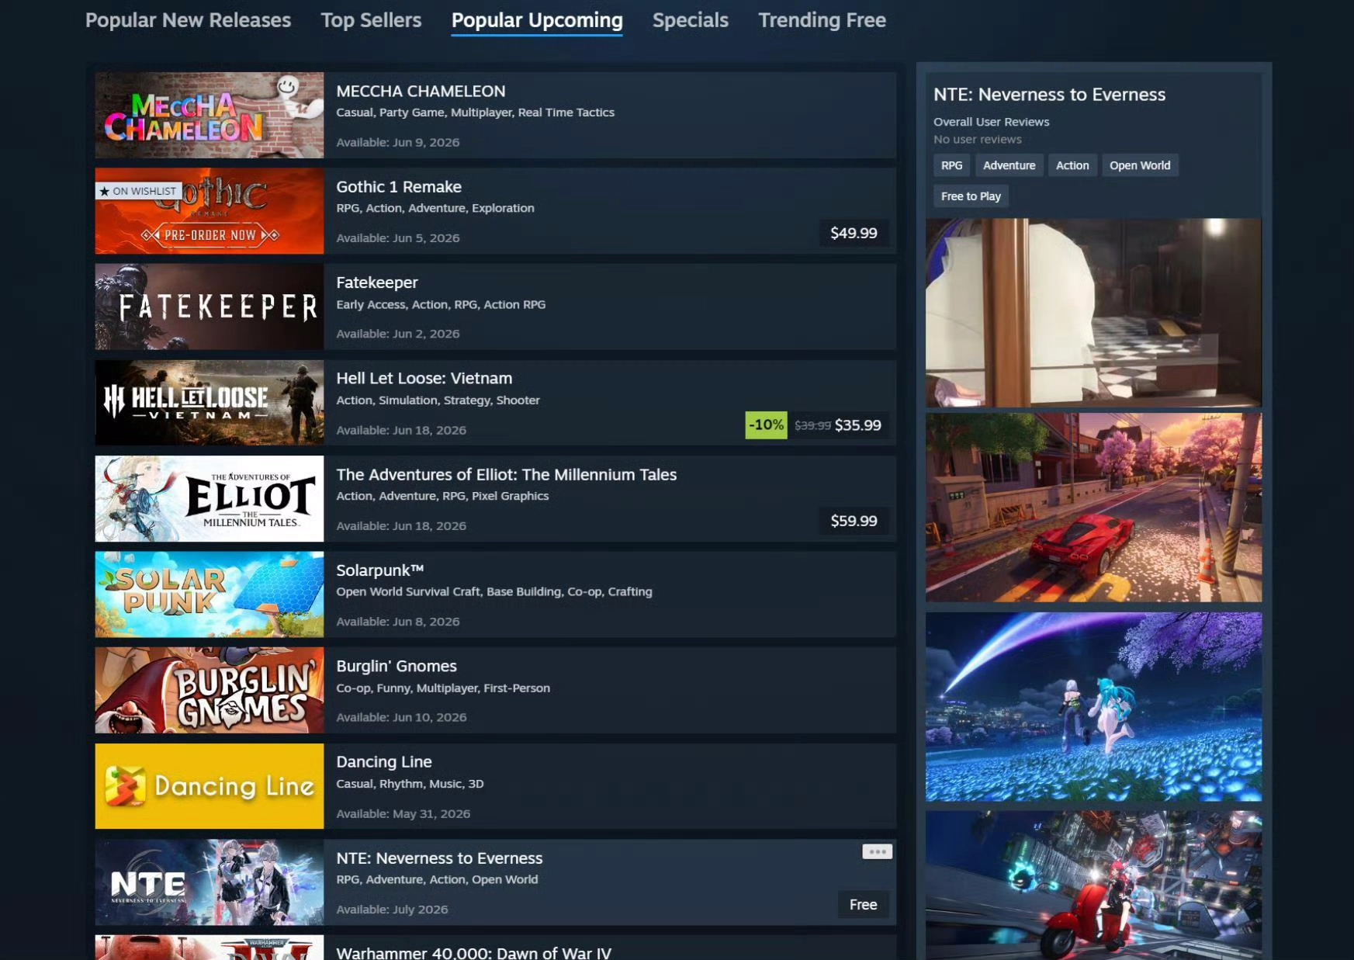Screen dimensions: 1354x960
Task: Open the Fatekeeper capsule image
Action: [210, 307]
